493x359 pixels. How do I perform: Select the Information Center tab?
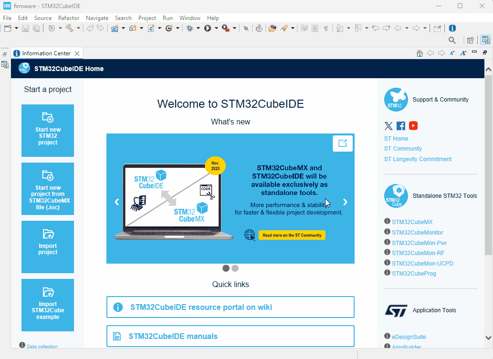[x=46, y=53]
